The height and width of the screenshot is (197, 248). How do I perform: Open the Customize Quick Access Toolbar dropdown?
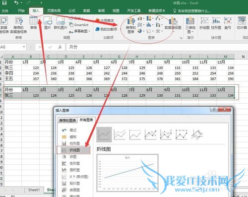point(41,3)
